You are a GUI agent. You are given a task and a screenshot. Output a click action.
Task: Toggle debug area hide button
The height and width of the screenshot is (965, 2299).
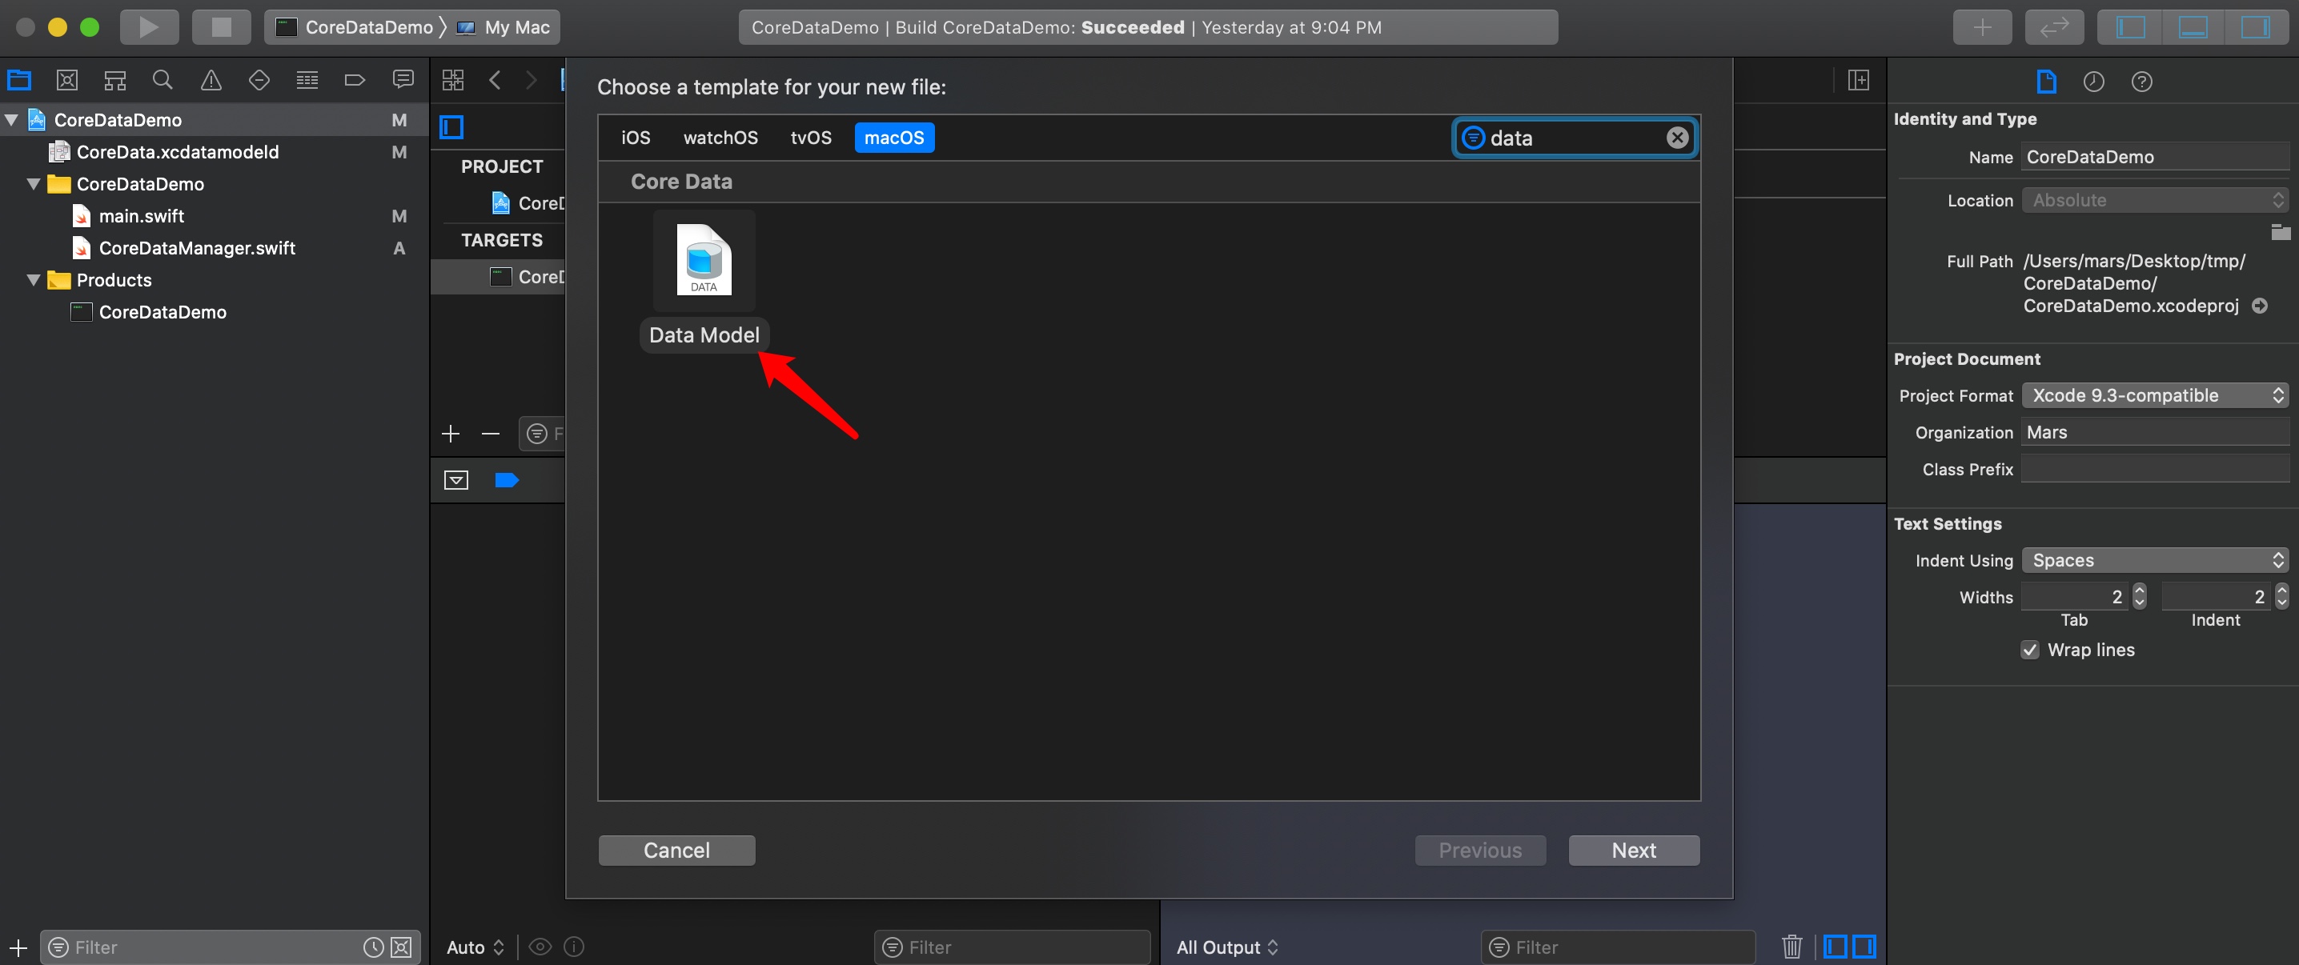click(456, 480)
